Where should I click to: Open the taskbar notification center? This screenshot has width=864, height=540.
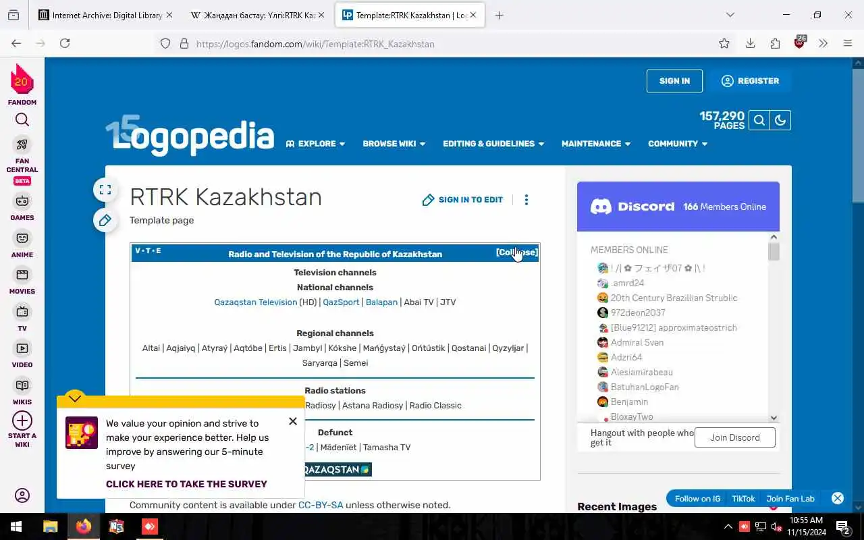pyautogui.click(x=843, y=526)
